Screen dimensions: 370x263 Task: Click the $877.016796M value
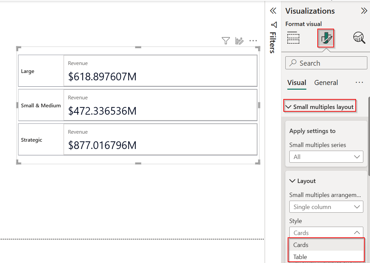tap(102, 145)
